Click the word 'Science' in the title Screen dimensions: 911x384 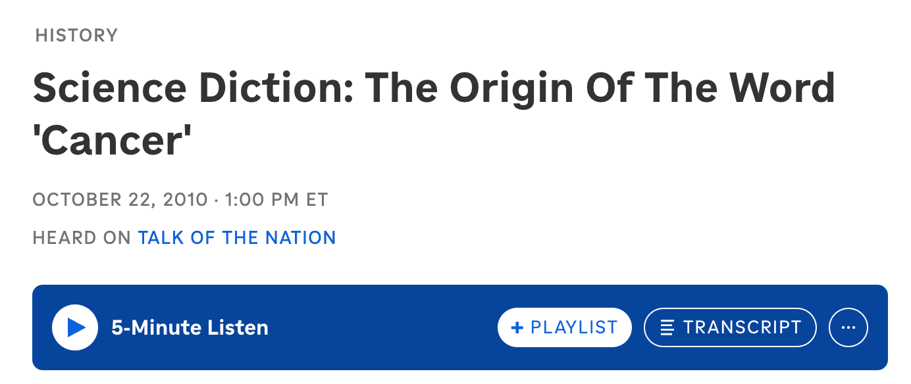109,89
